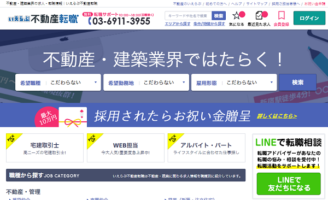Click the 詳しくはこちら link in banner
Image resolution: width=328 pixels, height=200 pixels.
coord(277,116)
